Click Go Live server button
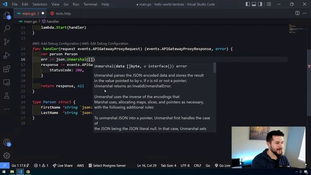The width and height of the screenshot is (311, 175). [223, 165]
